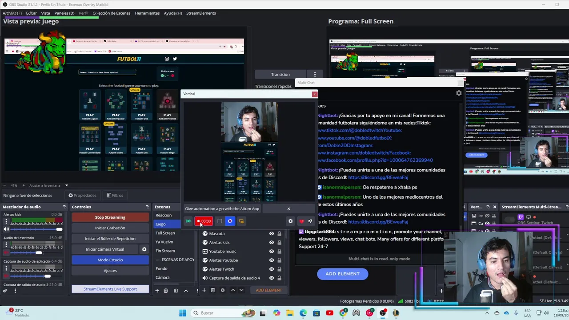Open advanced audio properties gear icon
Viewport: 569px width, 320px height.
(x=5, y=291)
